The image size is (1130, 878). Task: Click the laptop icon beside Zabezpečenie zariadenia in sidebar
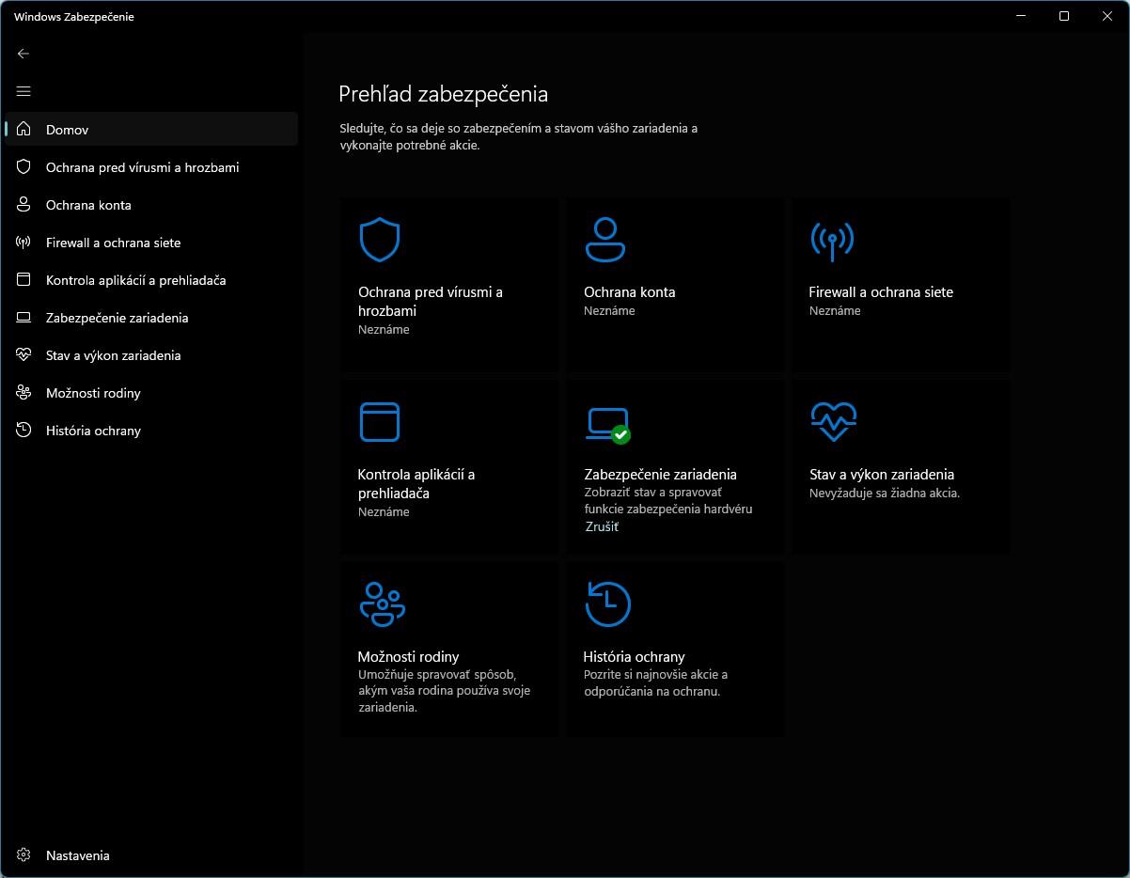tap(24, 318)
